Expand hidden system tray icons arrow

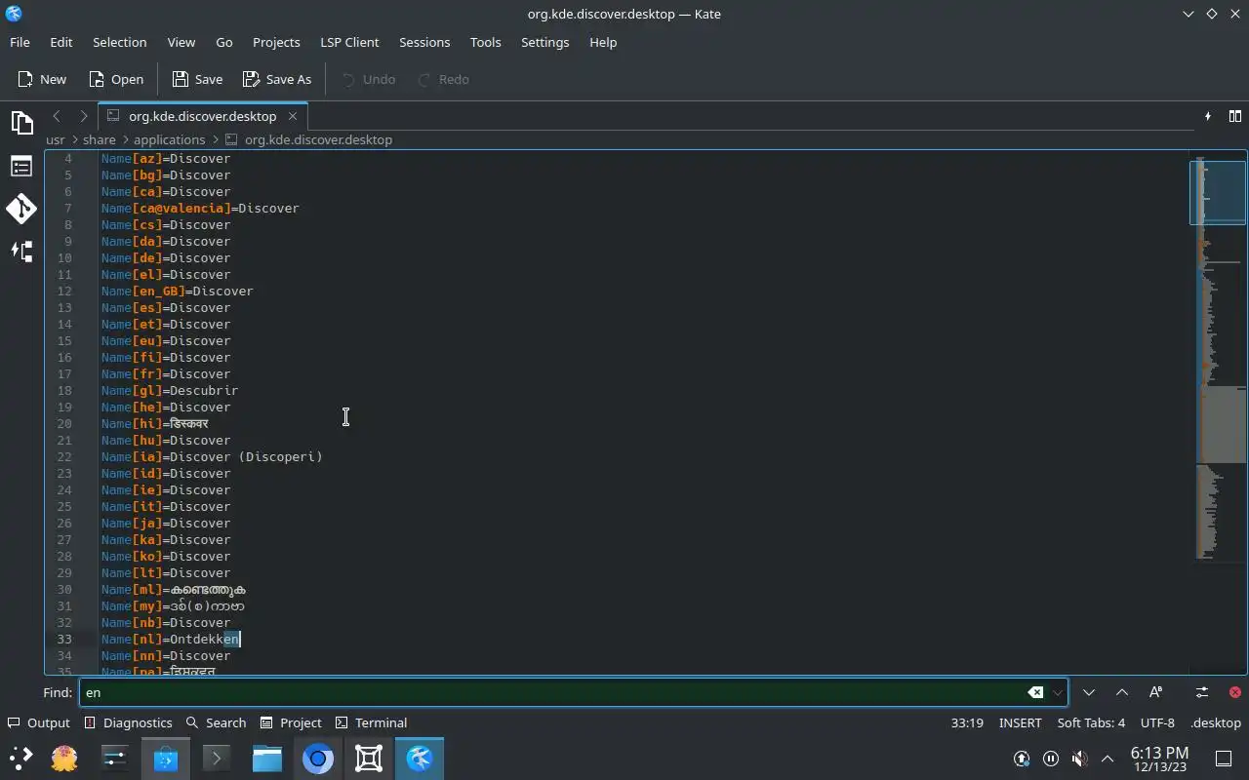click(1108, 759)
